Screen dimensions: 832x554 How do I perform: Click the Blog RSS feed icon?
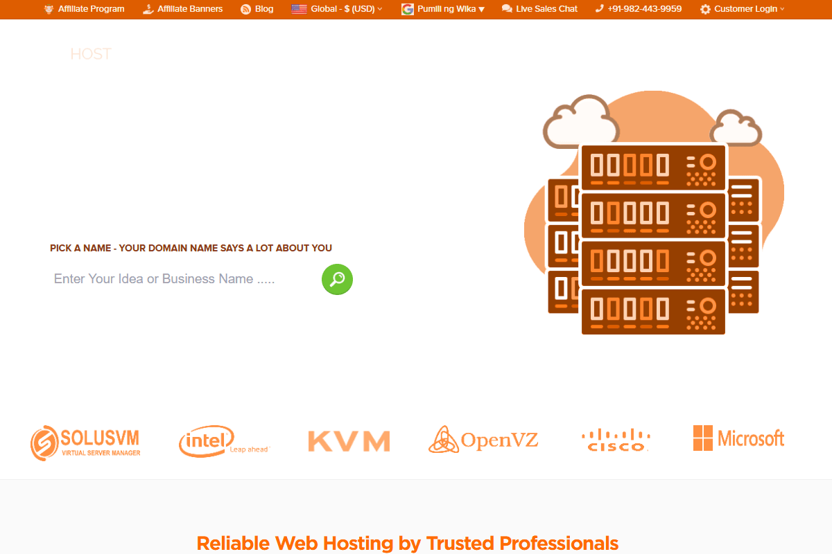245,9
